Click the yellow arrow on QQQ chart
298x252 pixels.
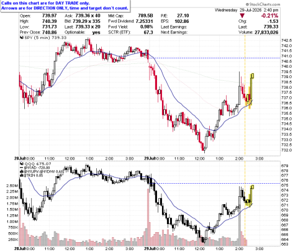coord(250,196)
